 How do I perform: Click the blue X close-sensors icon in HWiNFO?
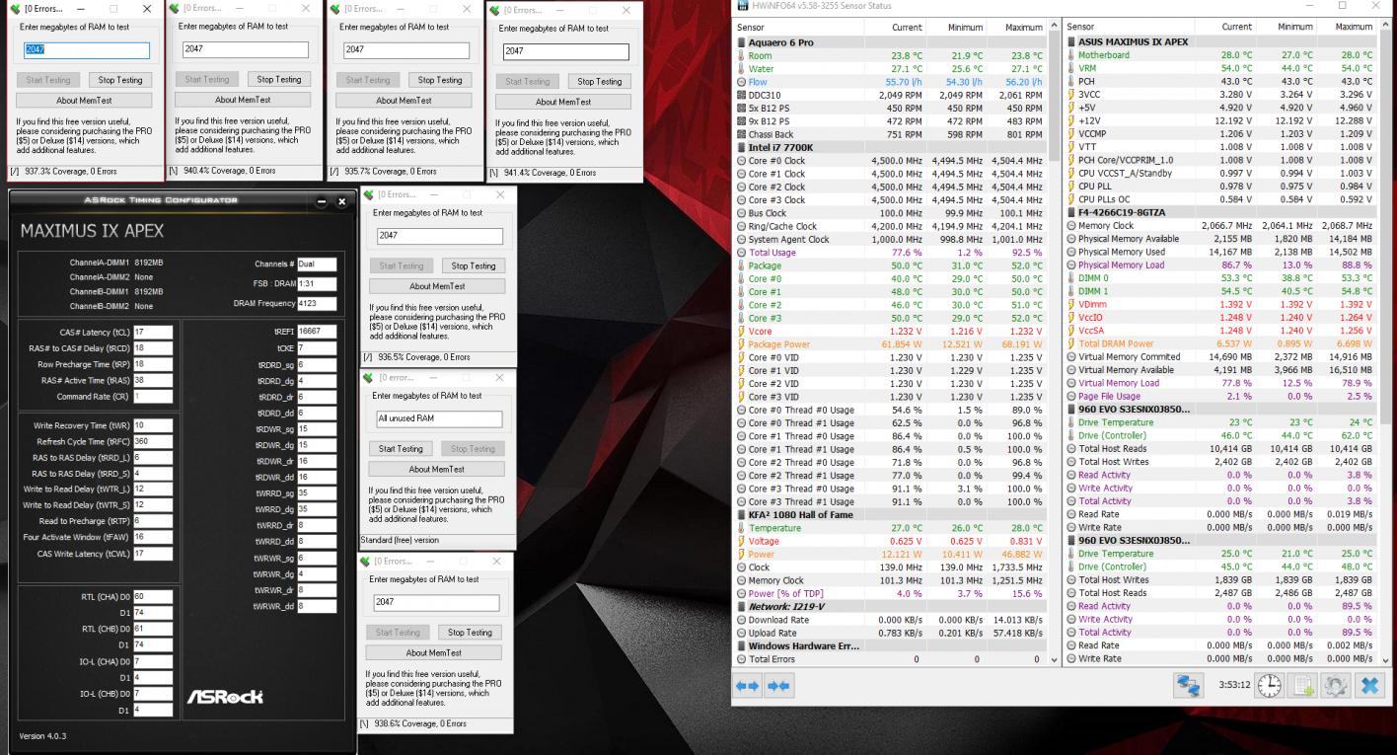tap(1370, 685)
